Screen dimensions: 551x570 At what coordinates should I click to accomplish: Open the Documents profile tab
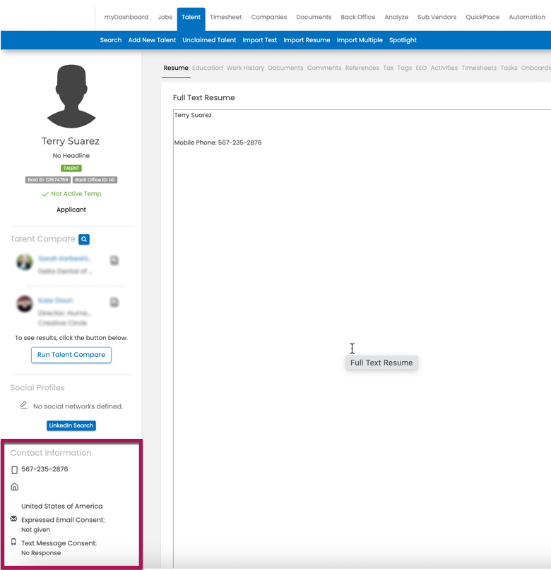coord(285,68)
